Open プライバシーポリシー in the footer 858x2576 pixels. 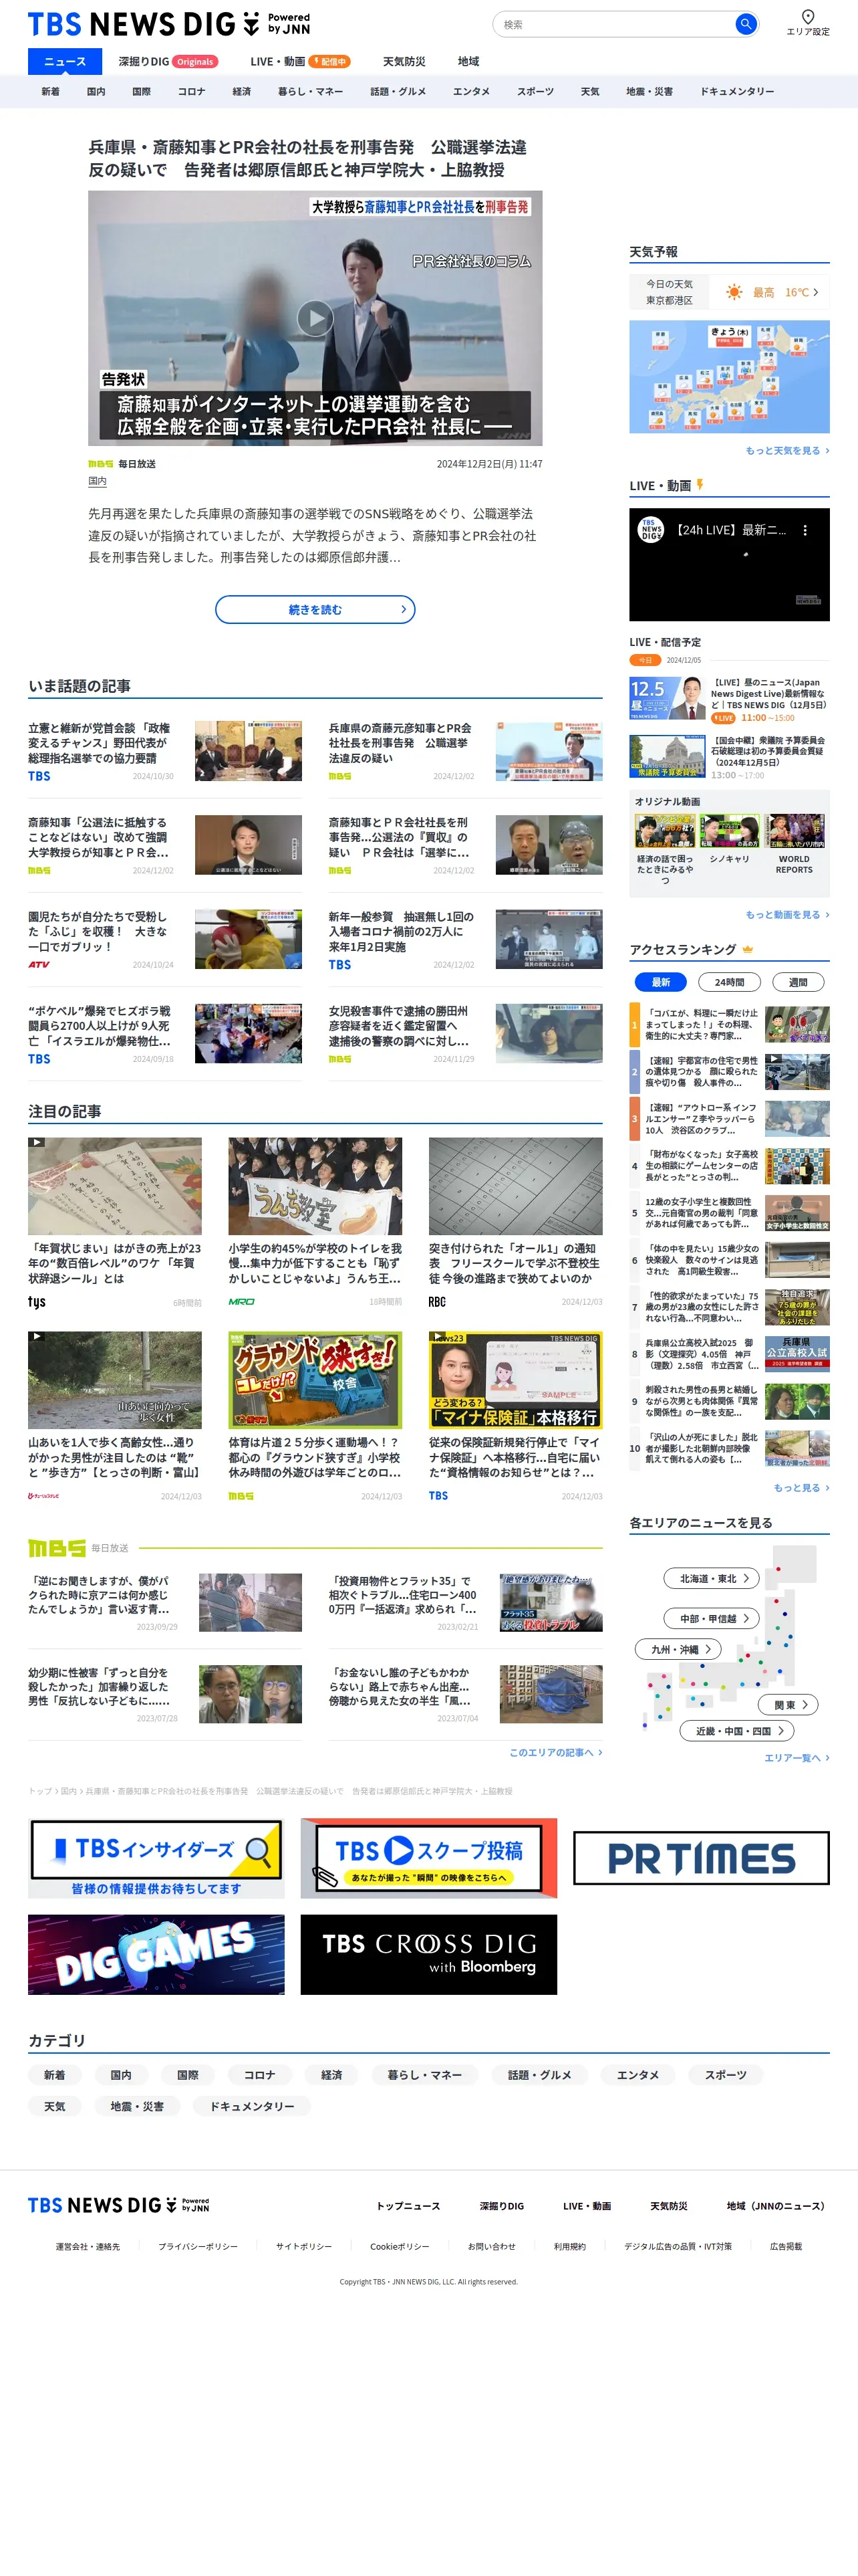click(198, 2246)
